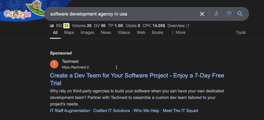Open the Tools options
Image resolution: width=264 pixels, height=120 pixels.
(x=241, y=32)
